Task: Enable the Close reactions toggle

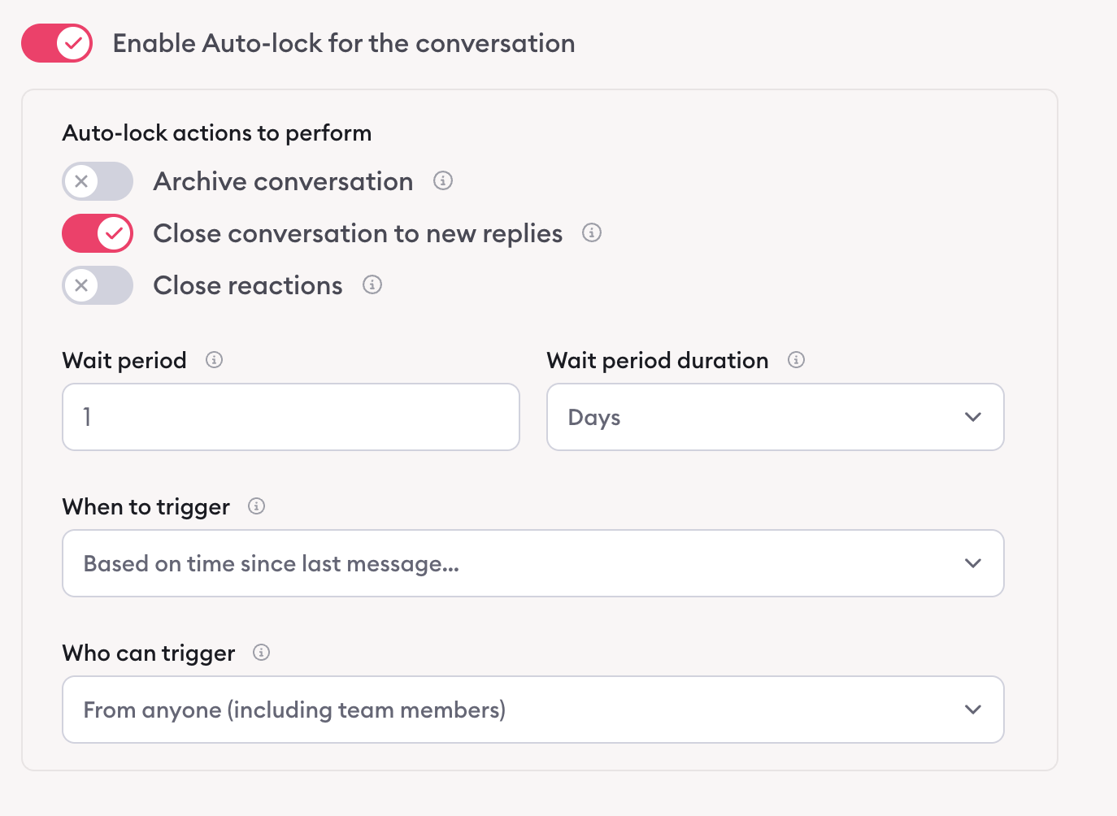Action: [98, 285]
